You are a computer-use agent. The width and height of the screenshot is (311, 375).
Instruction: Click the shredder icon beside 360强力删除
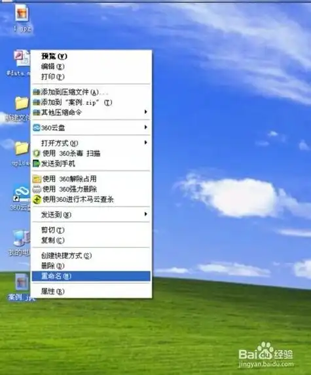37,189
